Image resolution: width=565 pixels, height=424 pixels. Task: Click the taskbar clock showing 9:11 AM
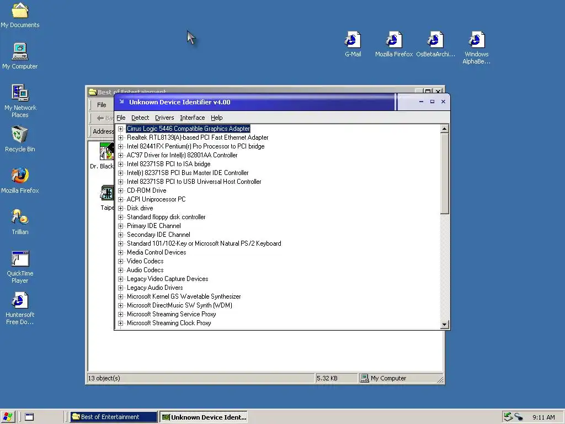[543, 417]
